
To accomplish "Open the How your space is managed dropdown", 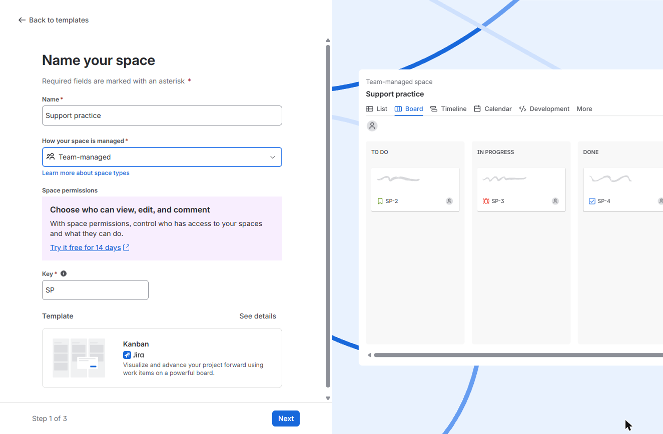I will coord(162,157).
